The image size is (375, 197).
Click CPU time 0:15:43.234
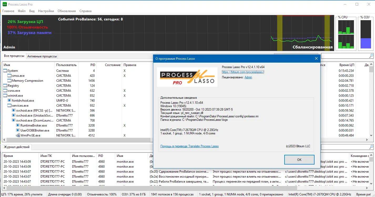click(346, 71)
